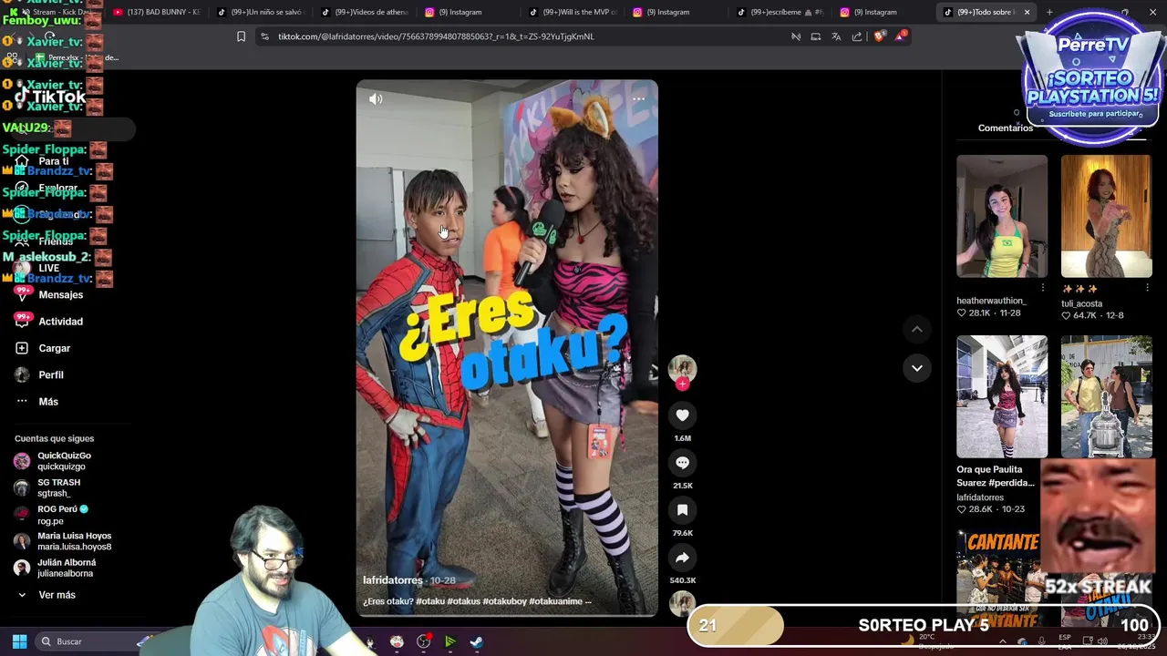Save the video with the bookmark icon
This screenshot has height=656, width=1167.
tap(682, 510)
